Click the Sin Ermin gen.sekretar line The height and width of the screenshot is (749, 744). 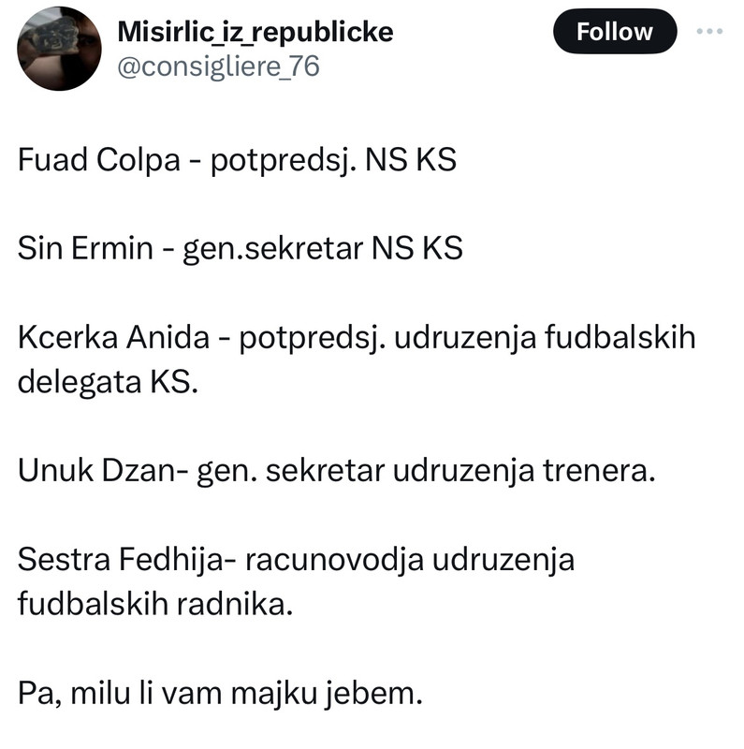pyautogui.click(x=241, y=249)
